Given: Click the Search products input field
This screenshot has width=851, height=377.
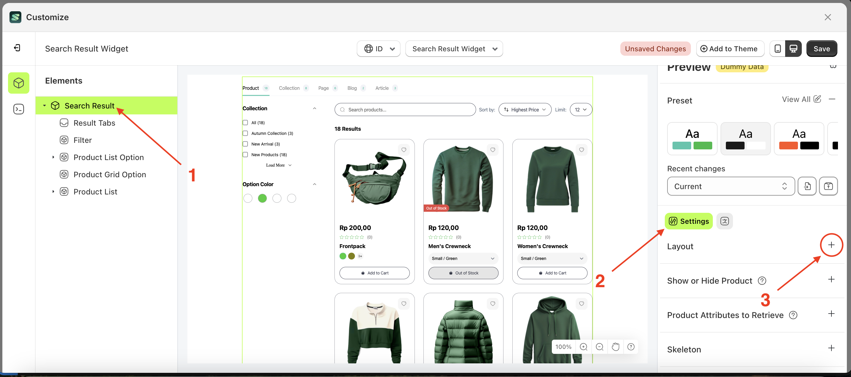Looking at the screenshot, I should coord(405,110).
